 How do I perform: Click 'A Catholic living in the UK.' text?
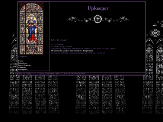pyautogui.click(x=62, y=46)
